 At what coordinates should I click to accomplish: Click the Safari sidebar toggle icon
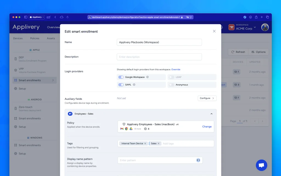pyautogui.click(x=26, y=17)
